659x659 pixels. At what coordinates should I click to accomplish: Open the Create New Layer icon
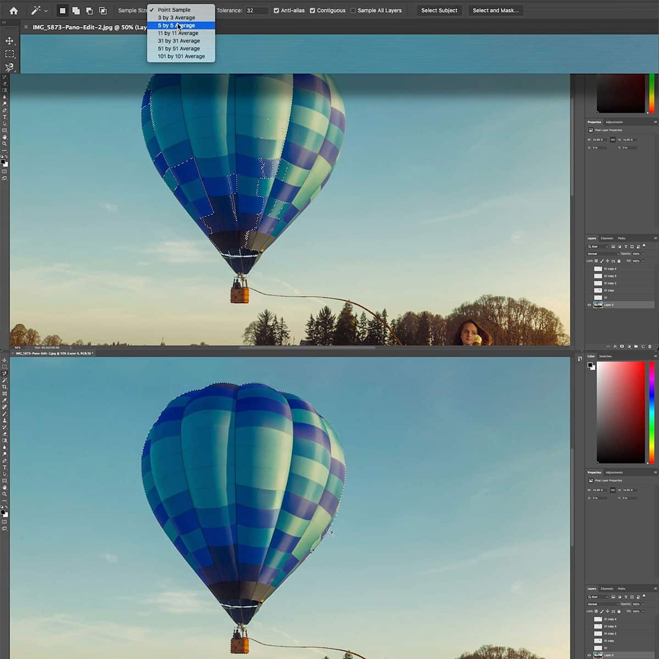pos(643,346)
